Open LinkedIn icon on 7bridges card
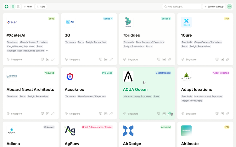The height and width of the screenshot is (147, 236). click(x=164, y=60)
